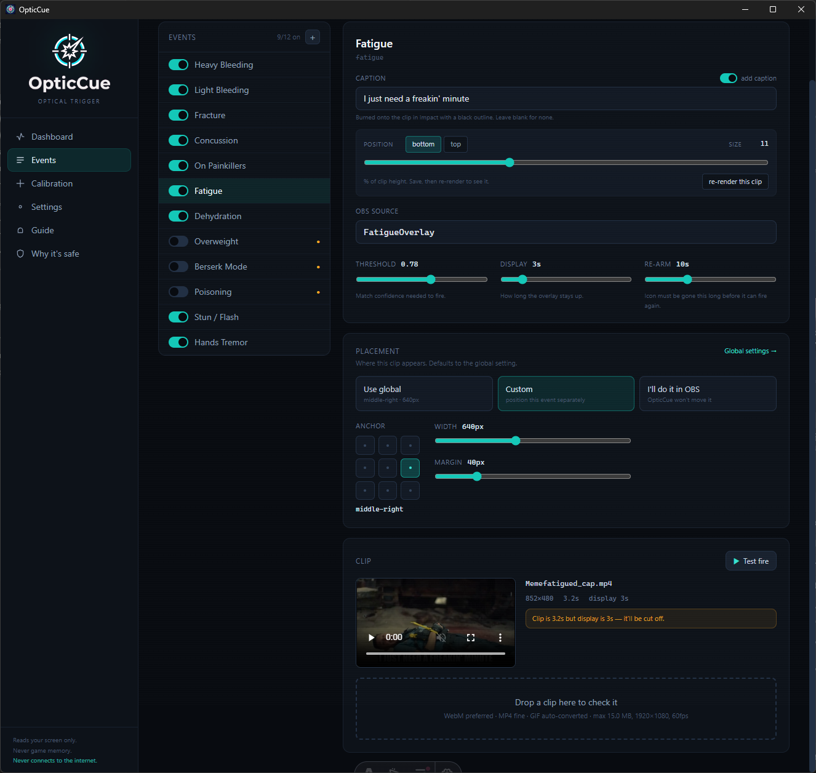Enable the Berserk Mode toggle
The image size is (816, 773).
[x=178, y=266]
